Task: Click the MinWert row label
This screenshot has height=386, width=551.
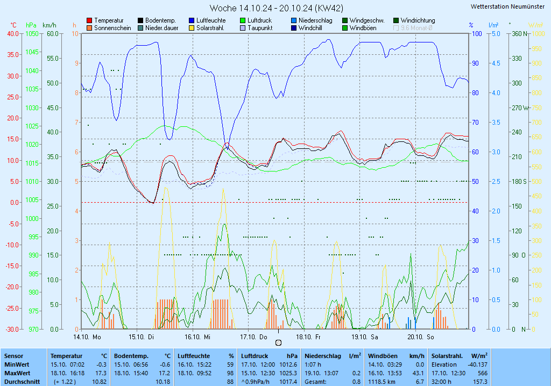Action: point(17,364)
